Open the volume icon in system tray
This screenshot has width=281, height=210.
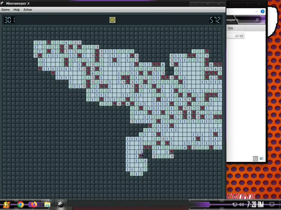pos(241,205)
